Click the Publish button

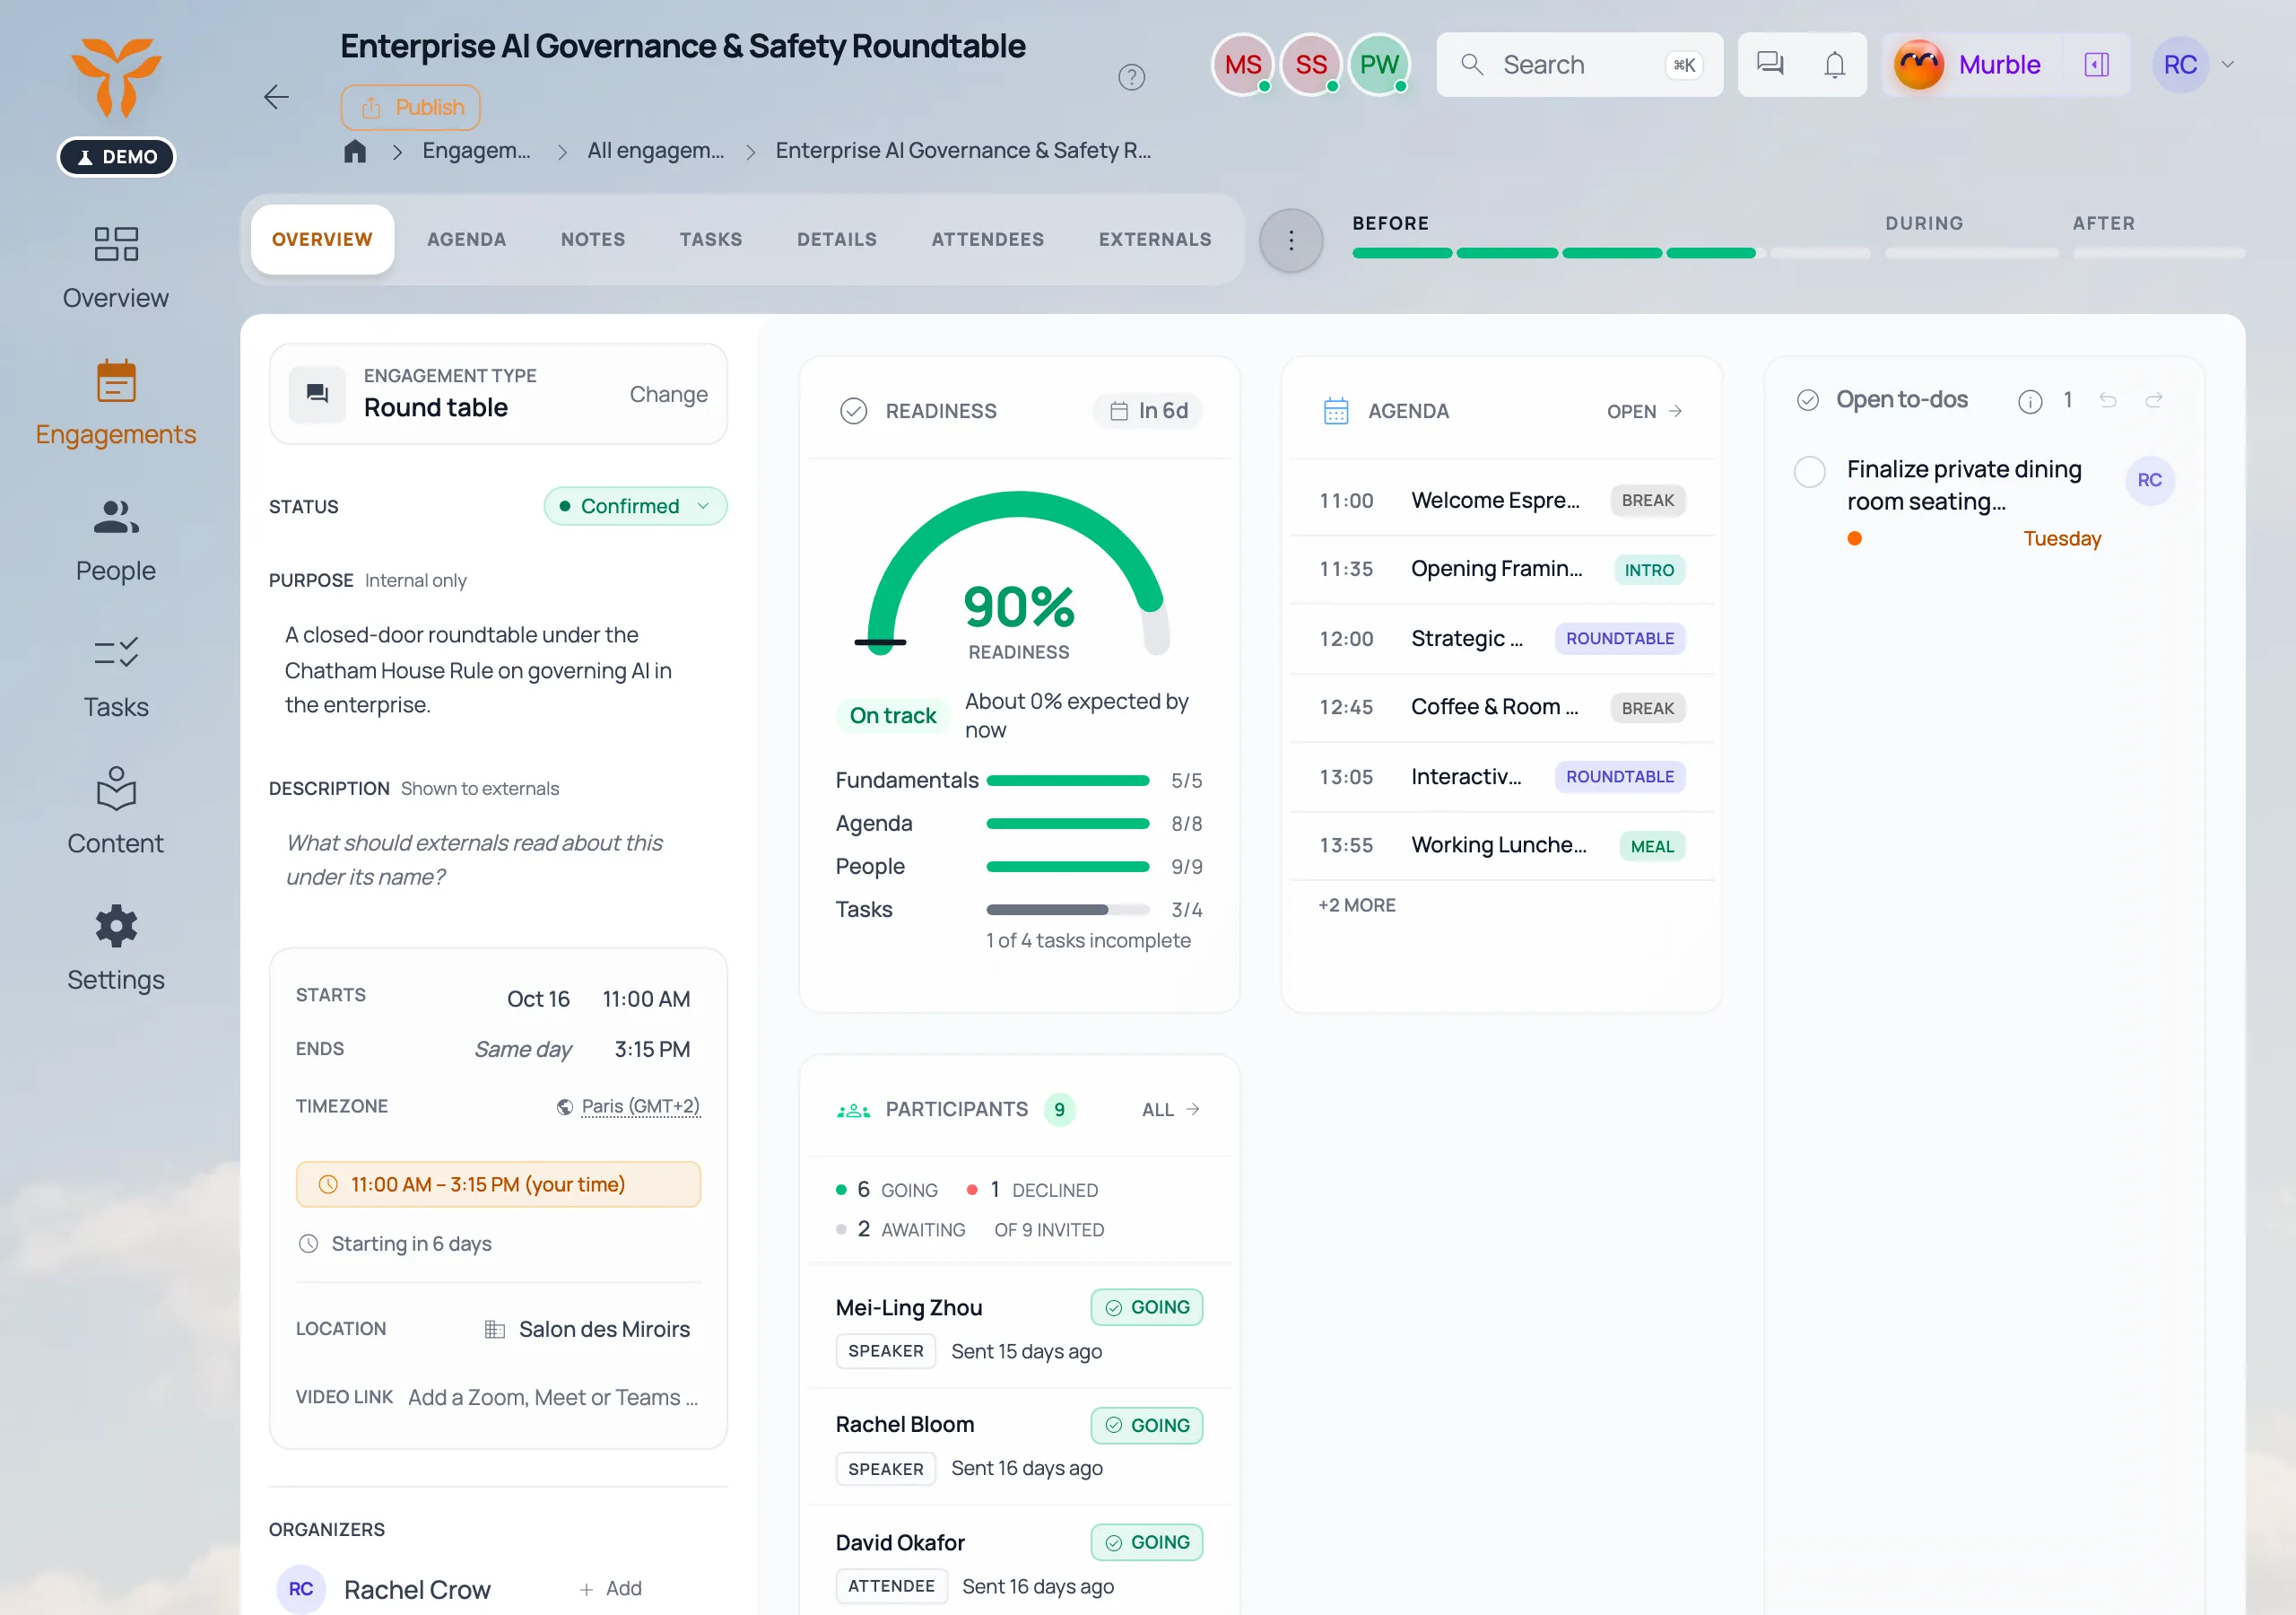[410, 108]
